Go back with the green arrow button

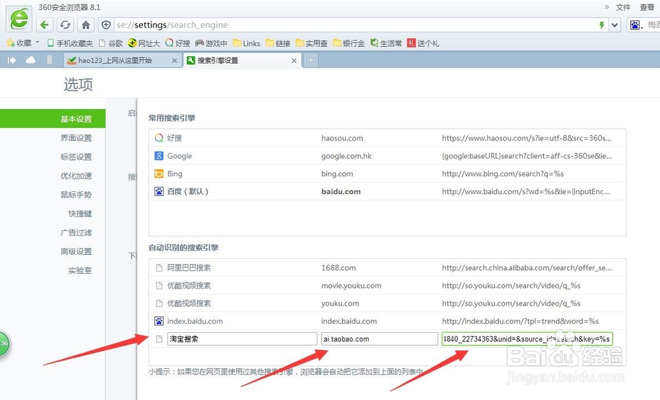(45, 25)
